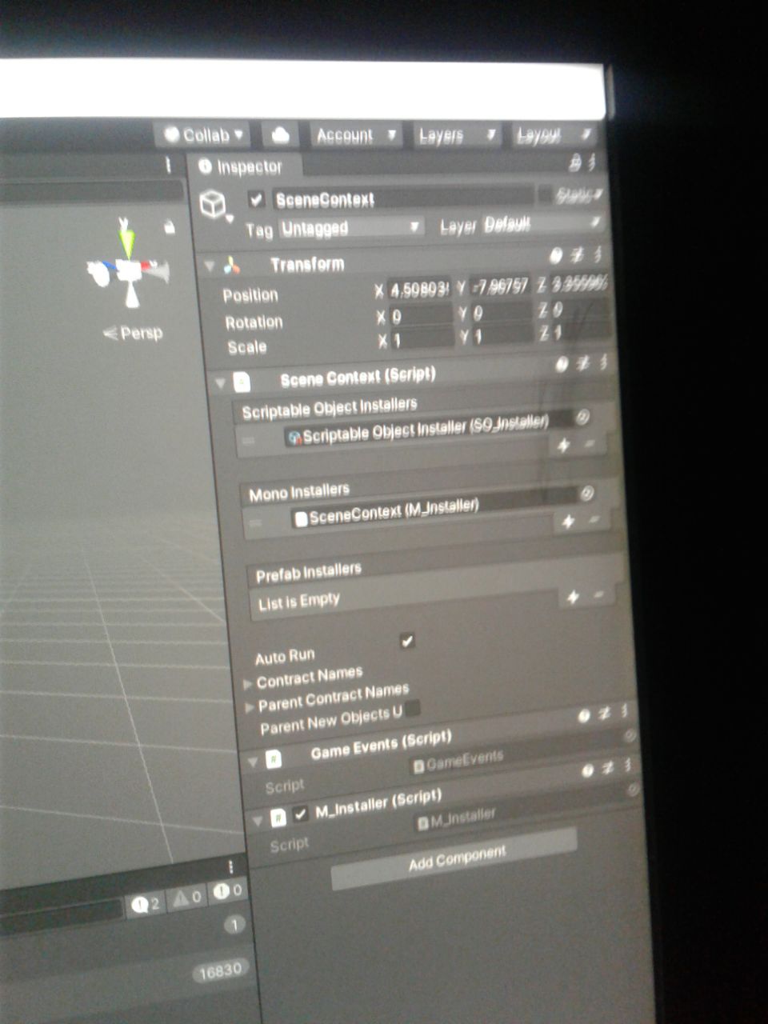Collapse the Transform component foldout
This screenshot has width=768, height=1024.
point(210,265)
